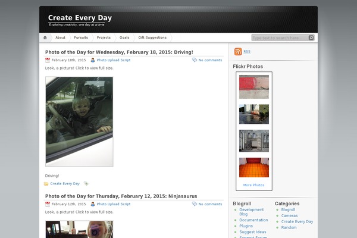
Task: Open the child driving car photo
Action: pos(79,121)
